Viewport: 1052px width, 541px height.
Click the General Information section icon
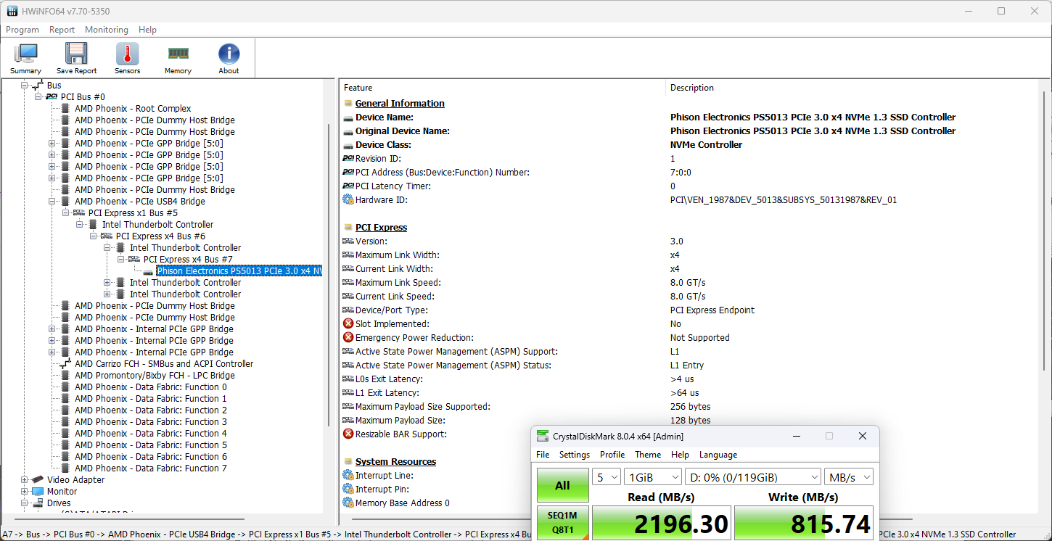coord(348,103)
